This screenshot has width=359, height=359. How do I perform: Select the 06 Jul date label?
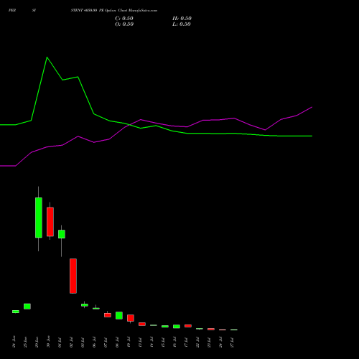click(x=94, y=342)
